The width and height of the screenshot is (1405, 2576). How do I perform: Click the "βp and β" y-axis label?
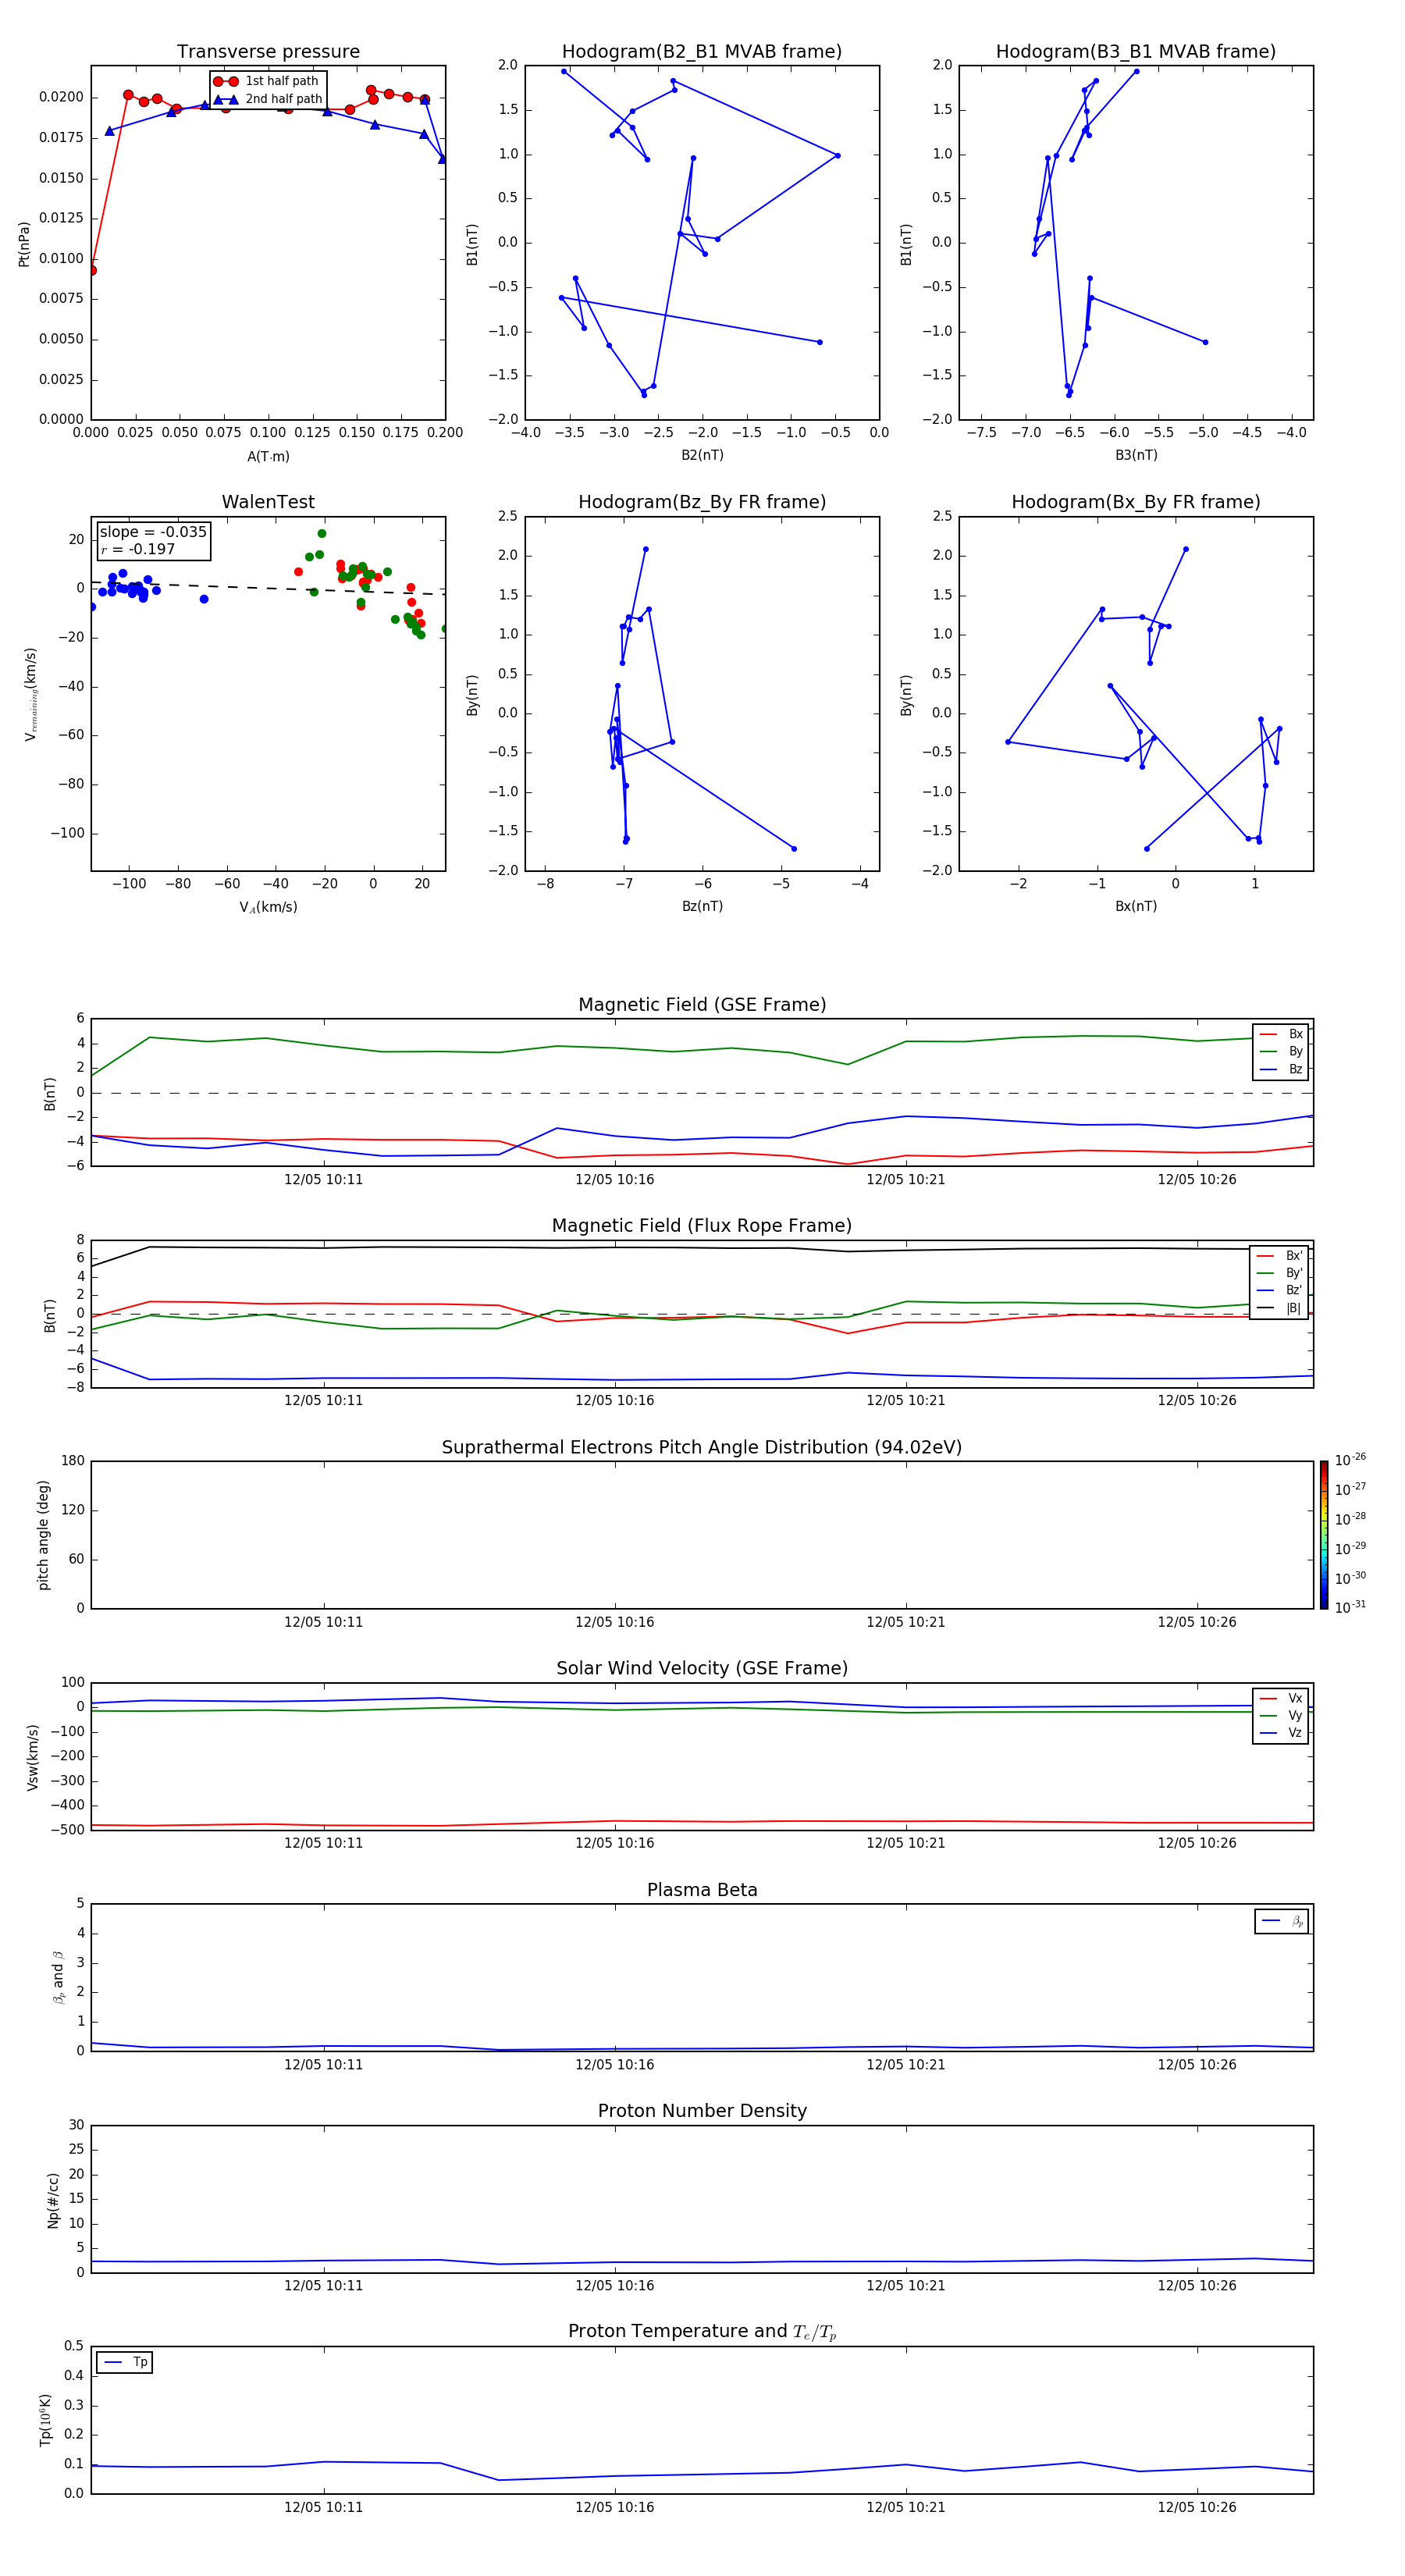pos(58,1977)
